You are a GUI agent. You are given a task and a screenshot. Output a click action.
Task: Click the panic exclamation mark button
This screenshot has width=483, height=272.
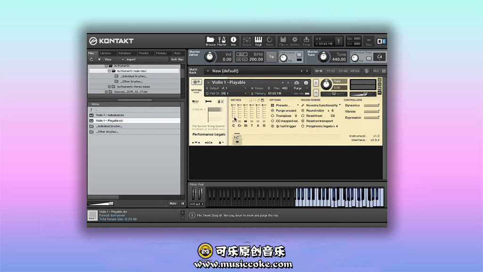[339, 41]
